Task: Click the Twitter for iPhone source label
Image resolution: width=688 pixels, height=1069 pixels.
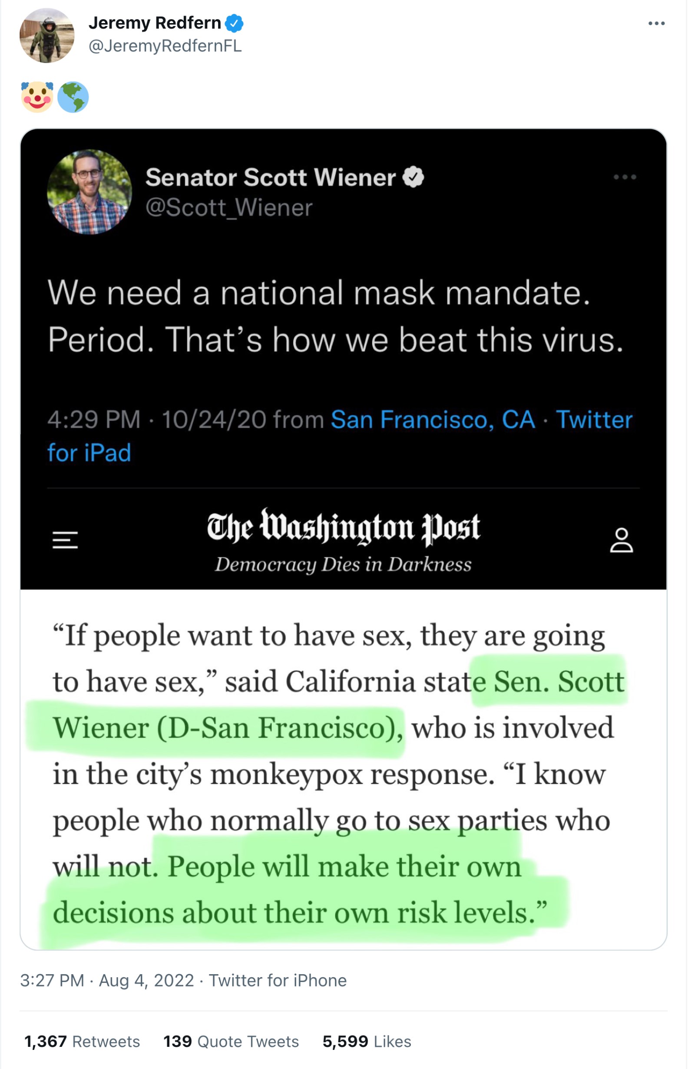Action: [x=278, y=980]
